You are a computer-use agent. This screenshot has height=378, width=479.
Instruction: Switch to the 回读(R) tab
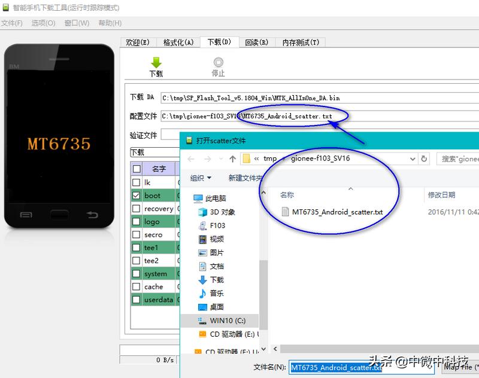pyautogui.click(x=257, y=42)
